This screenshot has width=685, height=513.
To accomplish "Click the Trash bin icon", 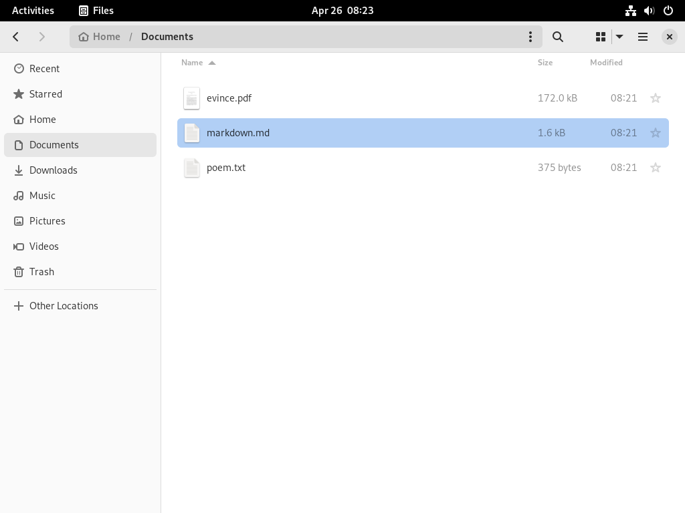I will tap(19, 272).
